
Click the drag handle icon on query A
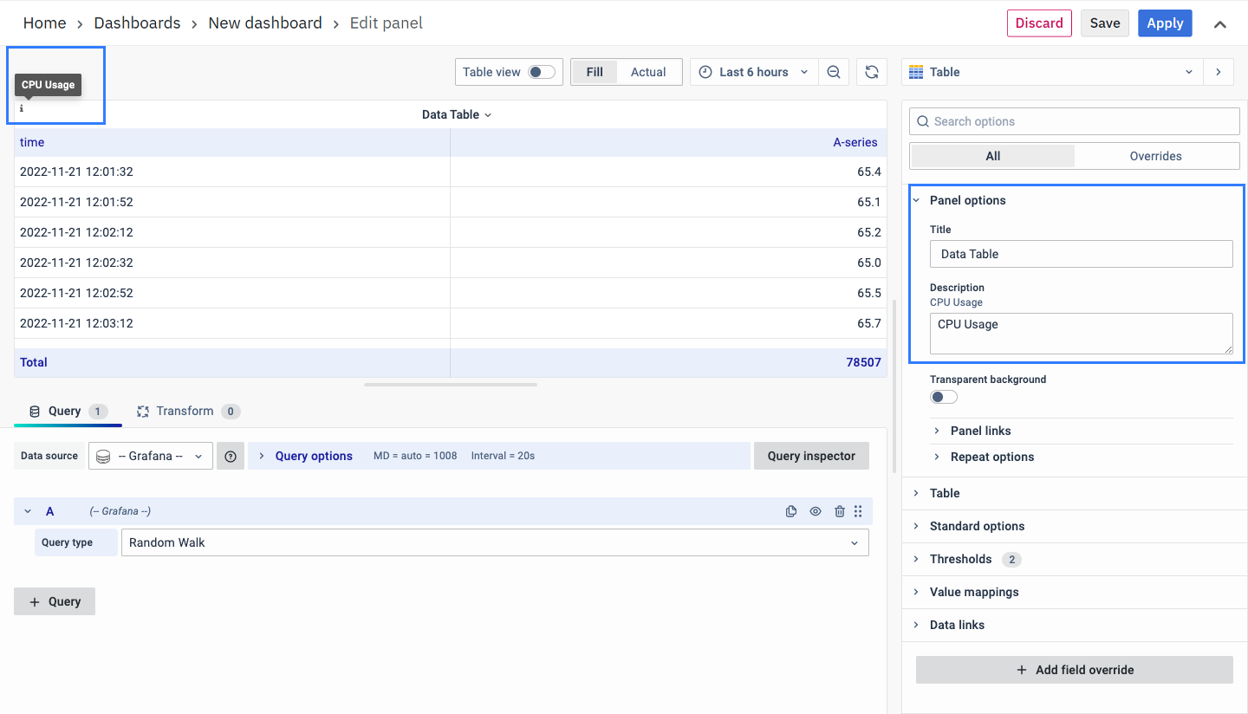(x=858, y=511)
